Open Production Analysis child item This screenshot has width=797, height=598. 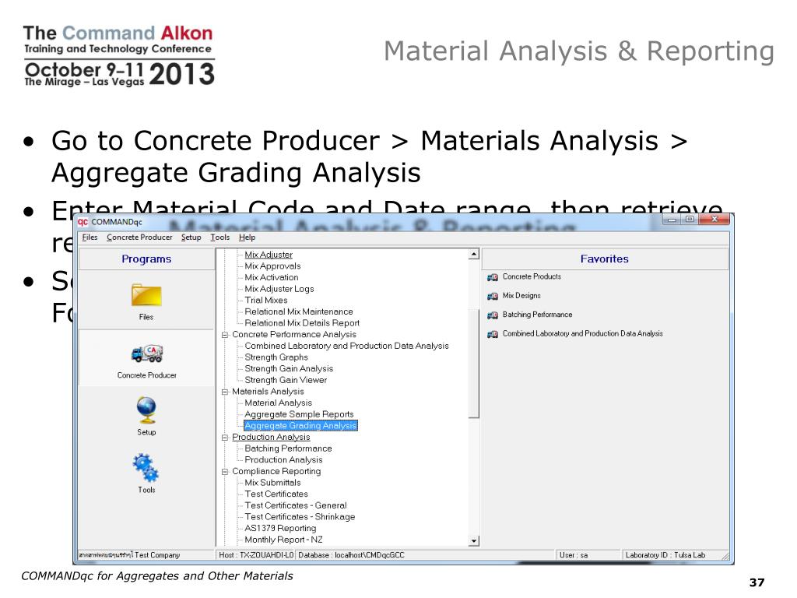coord(283,459)
